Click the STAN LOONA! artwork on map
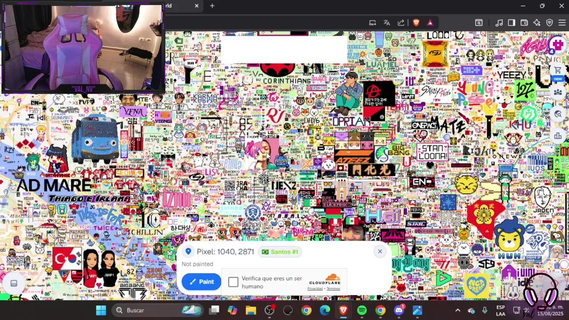 point(432,152)
